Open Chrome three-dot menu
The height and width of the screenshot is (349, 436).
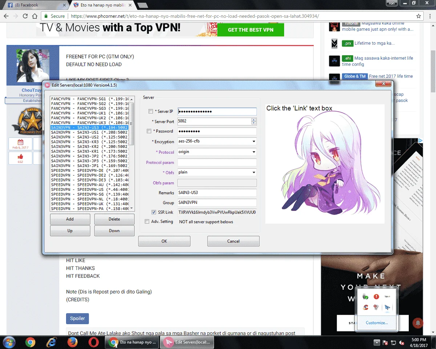pos(430,16)
